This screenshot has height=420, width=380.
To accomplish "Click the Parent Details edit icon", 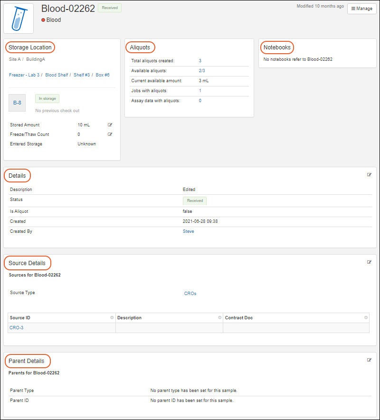I will [x=369, y=360].
